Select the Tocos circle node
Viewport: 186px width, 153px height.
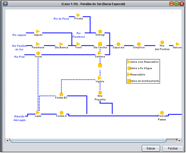coord(38,53)
